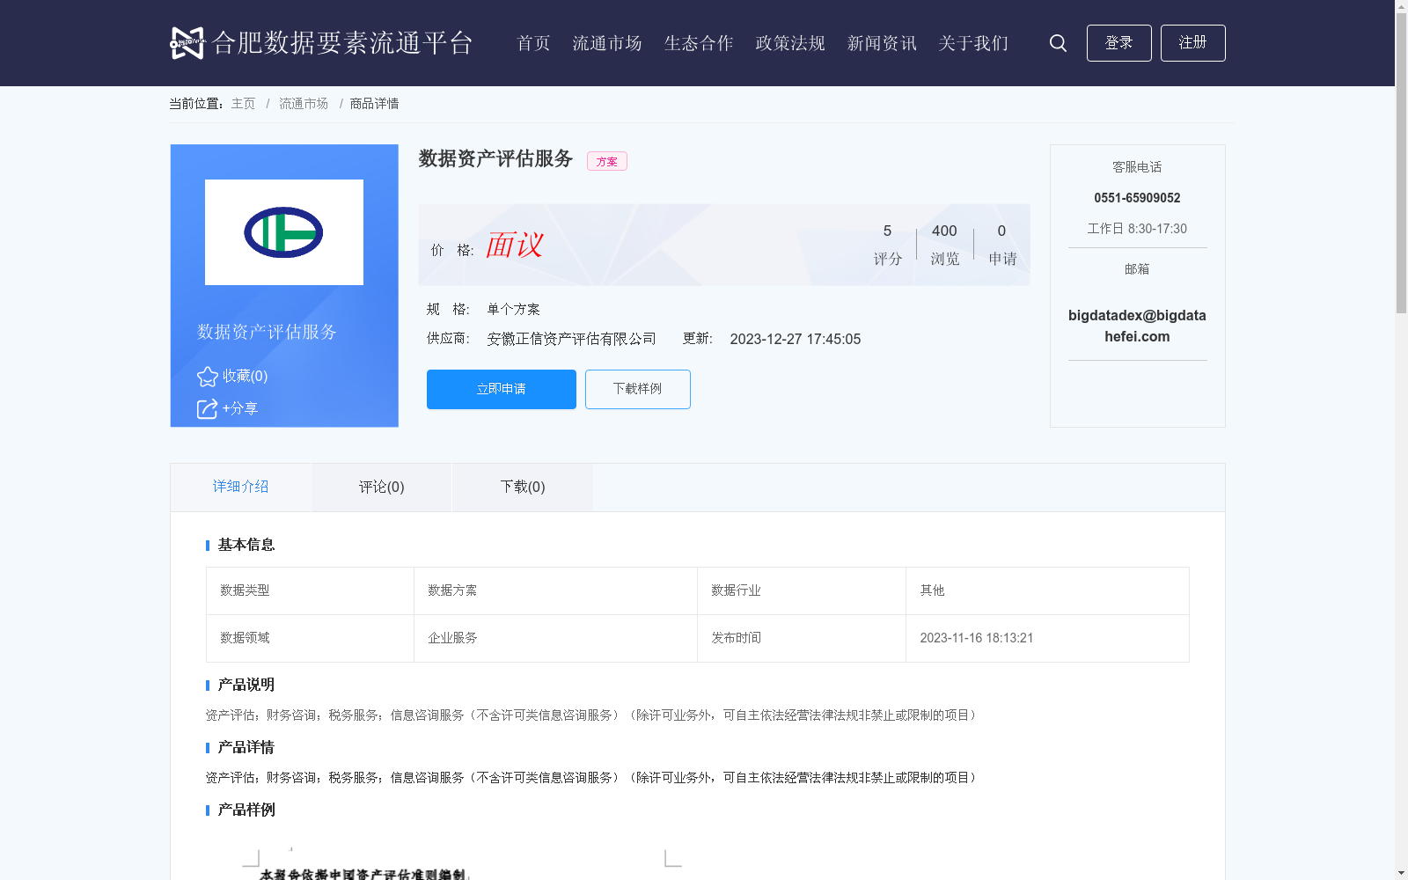This screenshot has width=1408, height=880.
Task: Switch to 详细介绍 tab
Action: pos(240,487)
